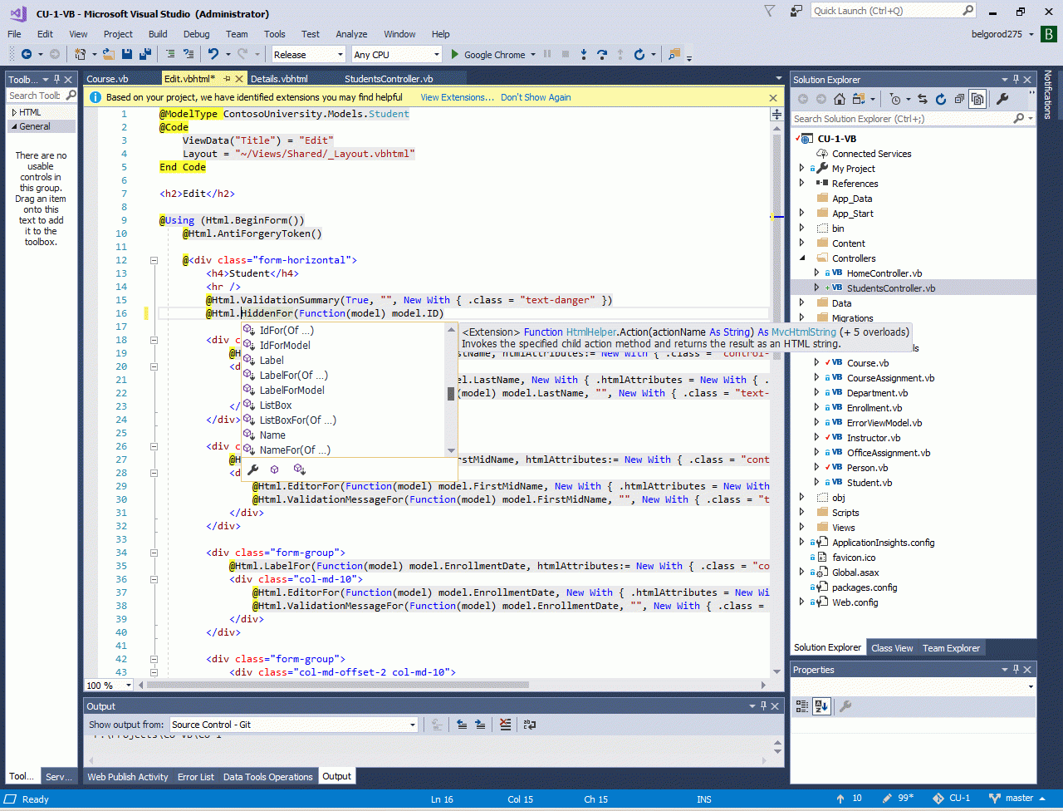Open the Debug menu
The width and height of the screenshot is (1063, 811).
pyautogui.click(x=196, y=34)
